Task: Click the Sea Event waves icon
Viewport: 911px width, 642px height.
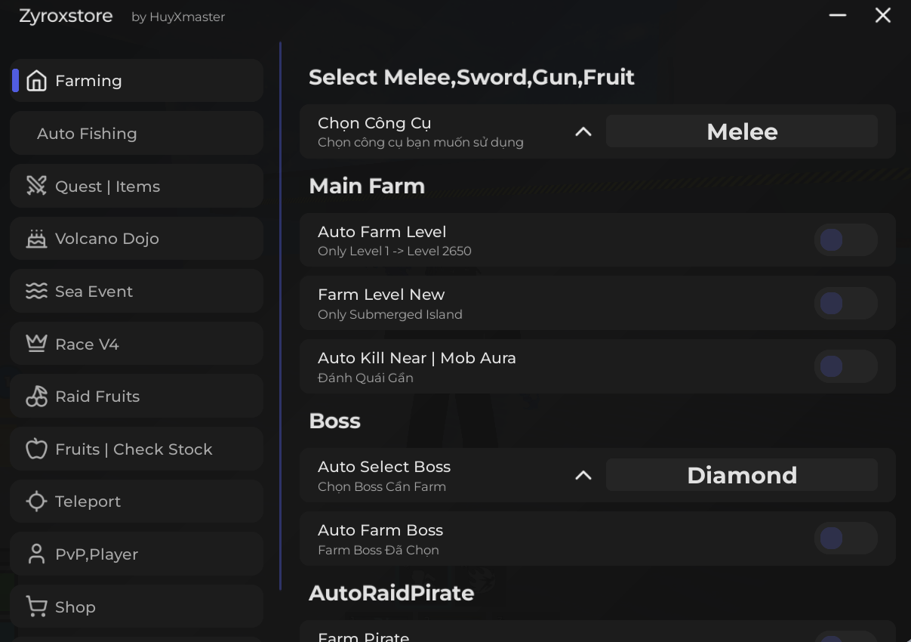Action: (x=36, y=292)
